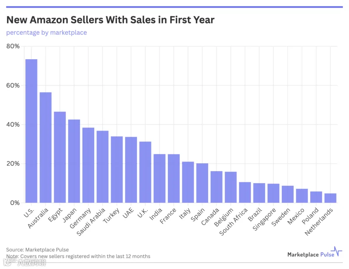The height and width of the screenshot is (269, 349).
Task: Click the Japan bar in the chart
Action: pyautogui.click(x=74, y=161)
